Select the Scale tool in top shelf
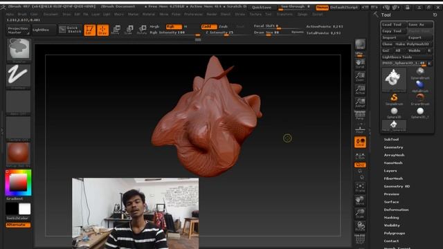The width and height of the screenshot is (443, 249). [x=129, y=30]
